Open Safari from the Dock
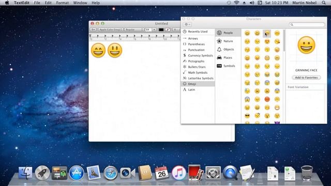The height and width of the screenshot is (186, 331). (110, 173)
